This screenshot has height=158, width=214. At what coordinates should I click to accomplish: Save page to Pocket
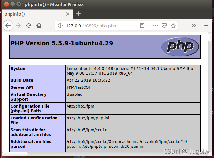(164, 26)
